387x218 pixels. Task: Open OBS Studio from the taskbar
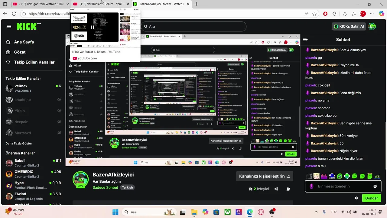point(272,212)
